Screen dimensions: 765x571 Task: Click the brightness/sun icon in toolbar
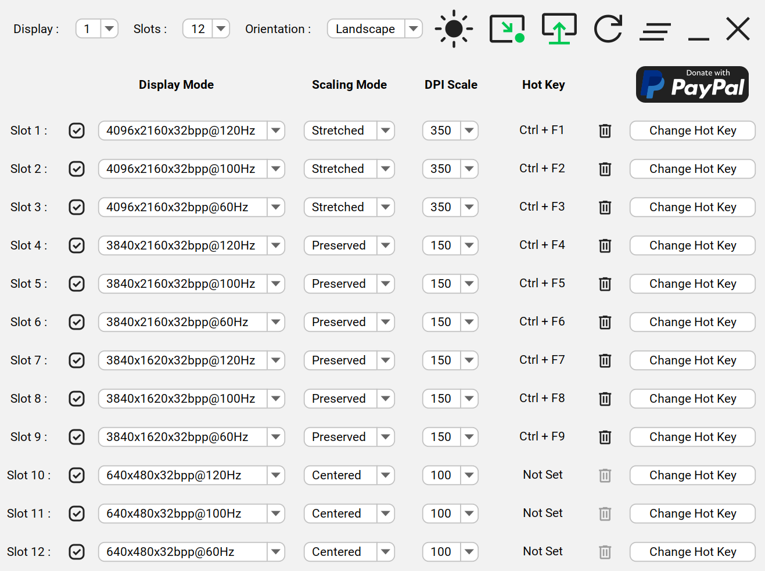coord(453,29)
